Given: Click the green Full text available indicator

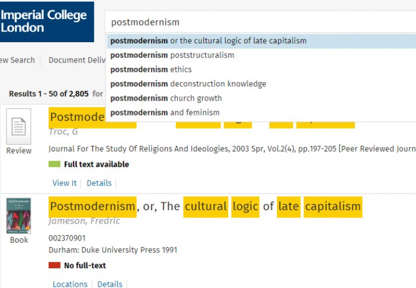Looking at the screenshot, I should (x=55, y=164).
